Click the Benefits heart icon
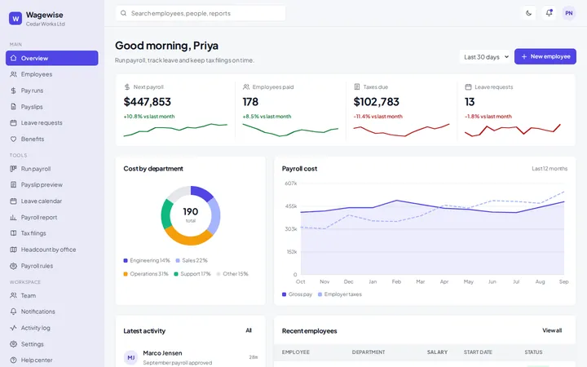The width and height of the screenshot is (587, 367). point(14,139)
